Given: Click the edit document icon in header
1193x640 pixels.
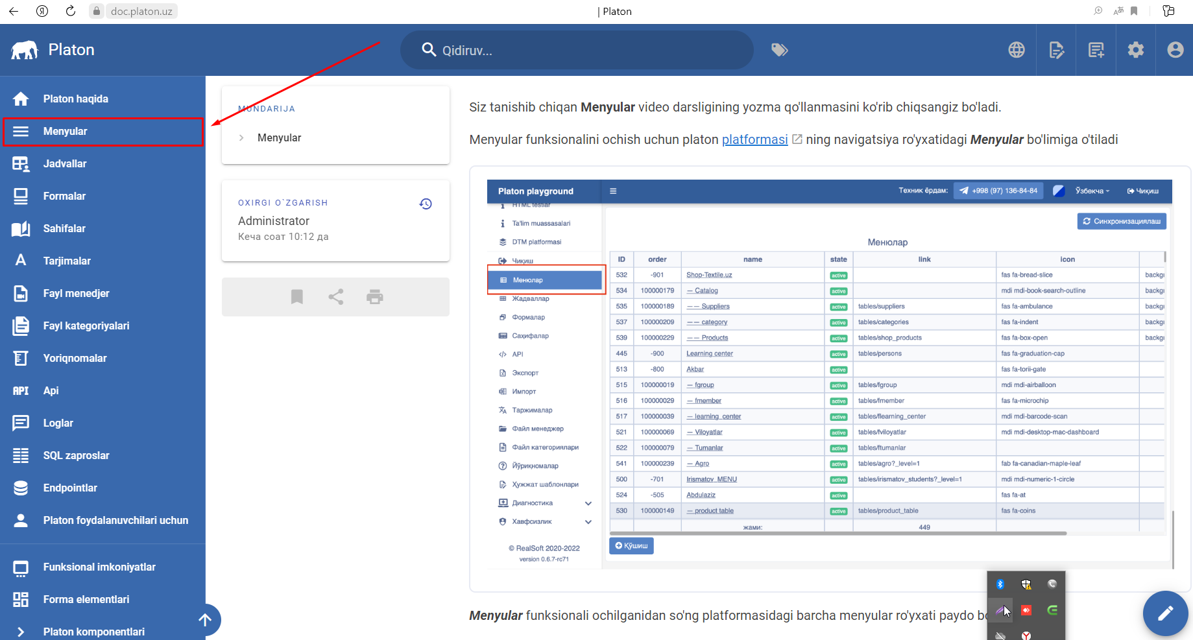Looking at the screenshot, I should click(x=1056, y=50).
